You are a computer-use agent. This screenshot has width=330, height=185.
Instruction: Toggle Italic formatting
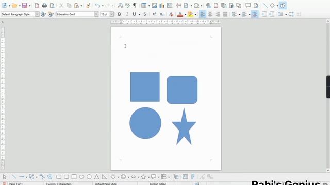tap(127, 14)
